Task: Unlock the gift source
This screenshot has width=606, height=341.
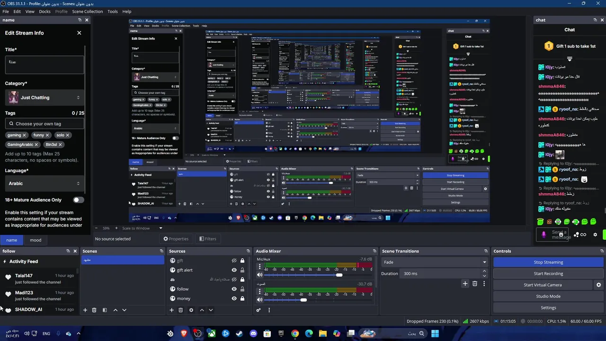Action: 242,260
